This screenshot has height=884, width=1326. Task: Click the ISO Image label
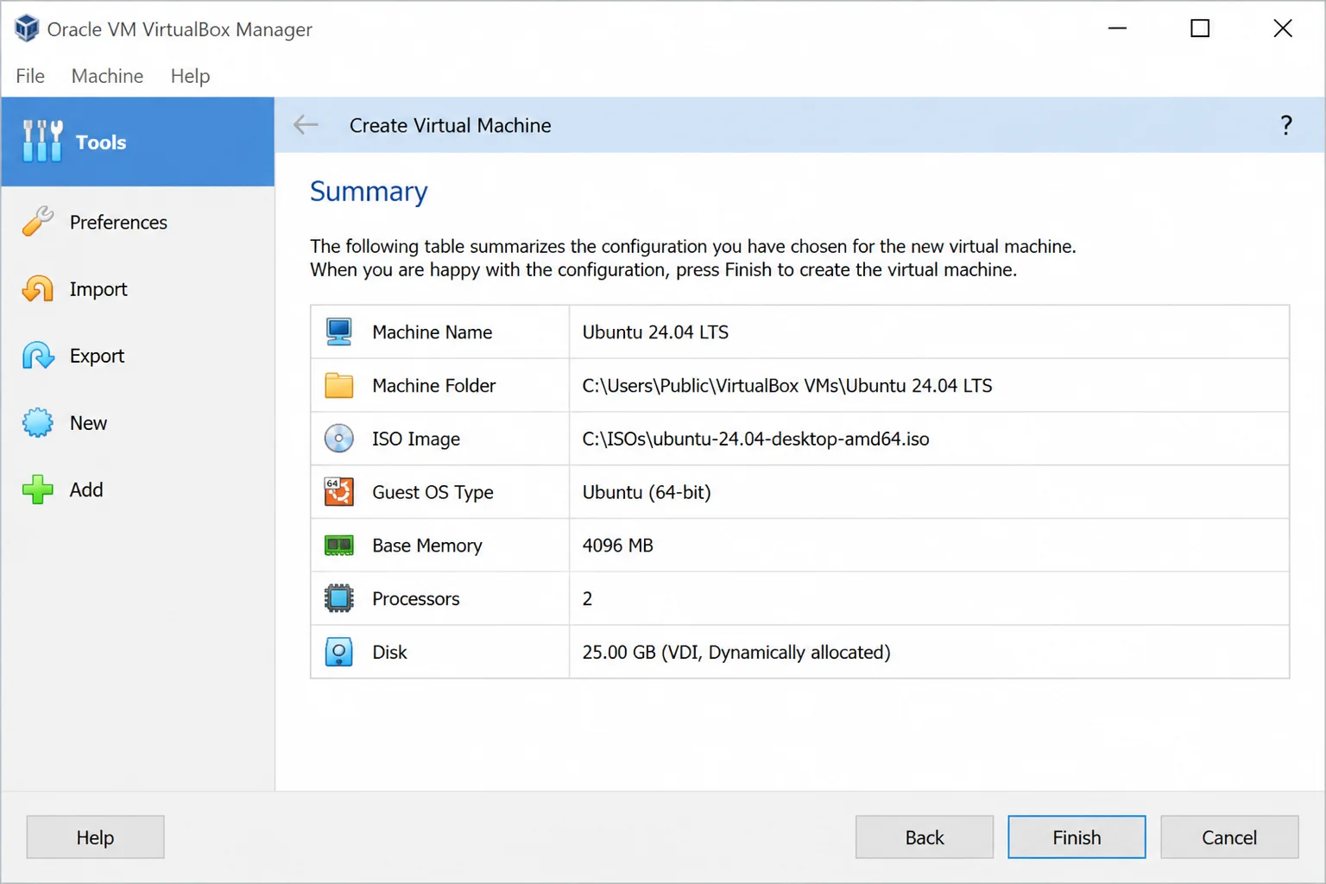pyautogui.click(x=416, y=439)
